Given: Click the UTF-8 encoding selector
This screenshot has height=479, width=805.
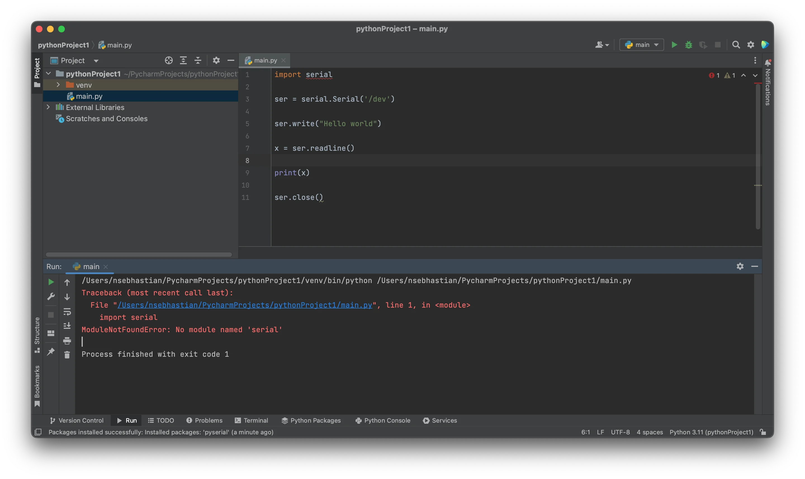Looking at the screenshot, I should pos(620,432).
